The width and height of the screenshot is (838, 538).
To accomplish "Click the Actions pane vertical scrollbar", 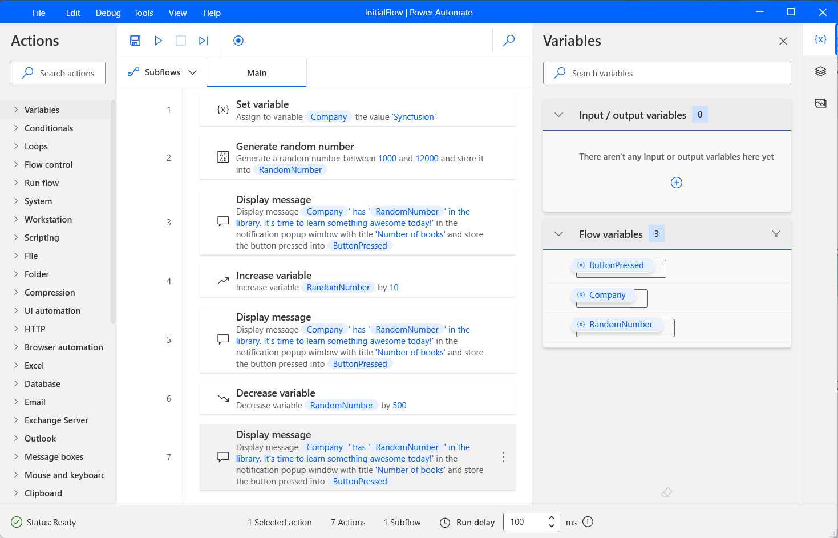I will tap(113, 211).
